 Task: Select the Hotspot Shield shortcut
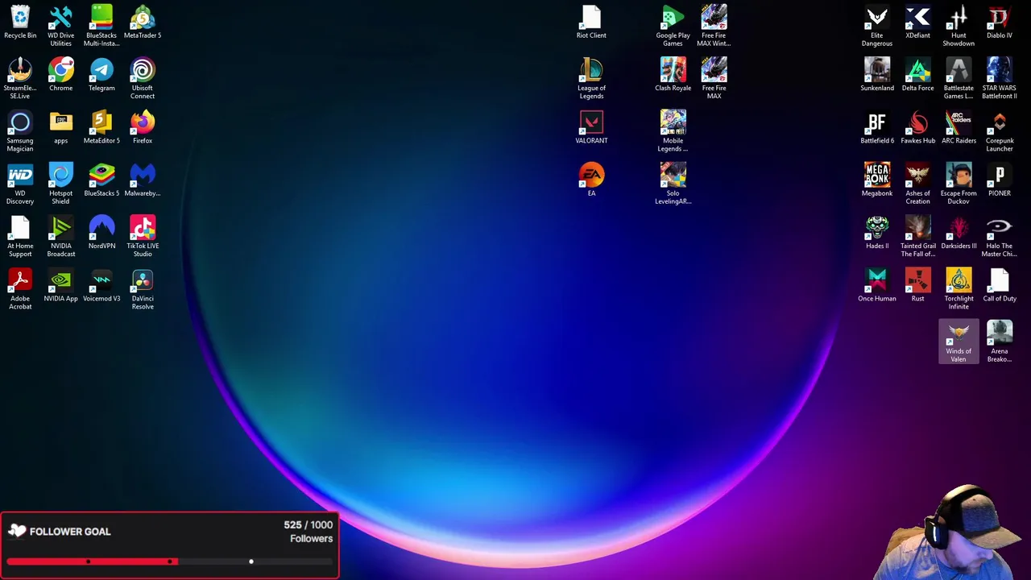click(x=61, y=175)
